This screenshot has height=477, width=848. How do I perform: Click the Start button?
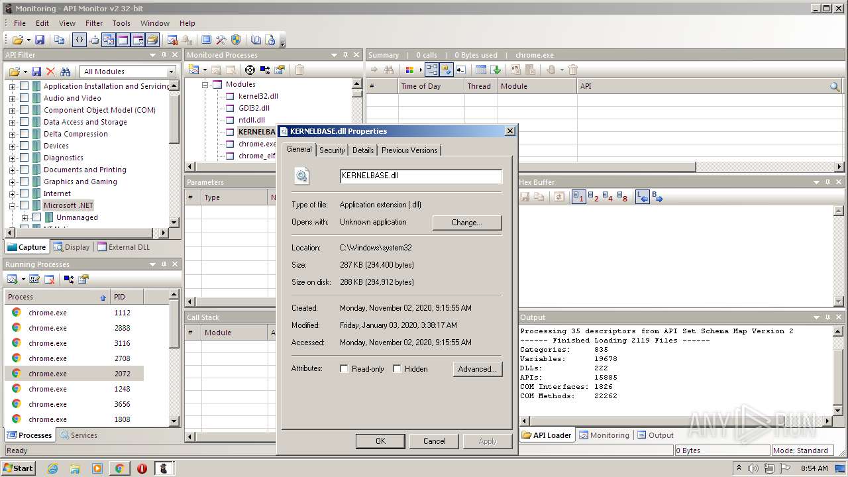click(x=19, y=468)
